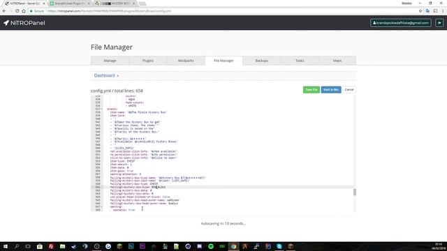This screenshot has width=447, height=251.
Task: Click the green Save File button
Action: point(311,90)
